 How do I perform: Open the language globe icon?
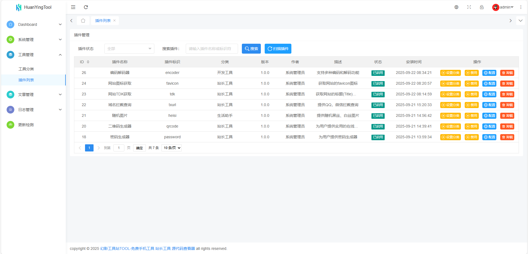pos(456,7)
